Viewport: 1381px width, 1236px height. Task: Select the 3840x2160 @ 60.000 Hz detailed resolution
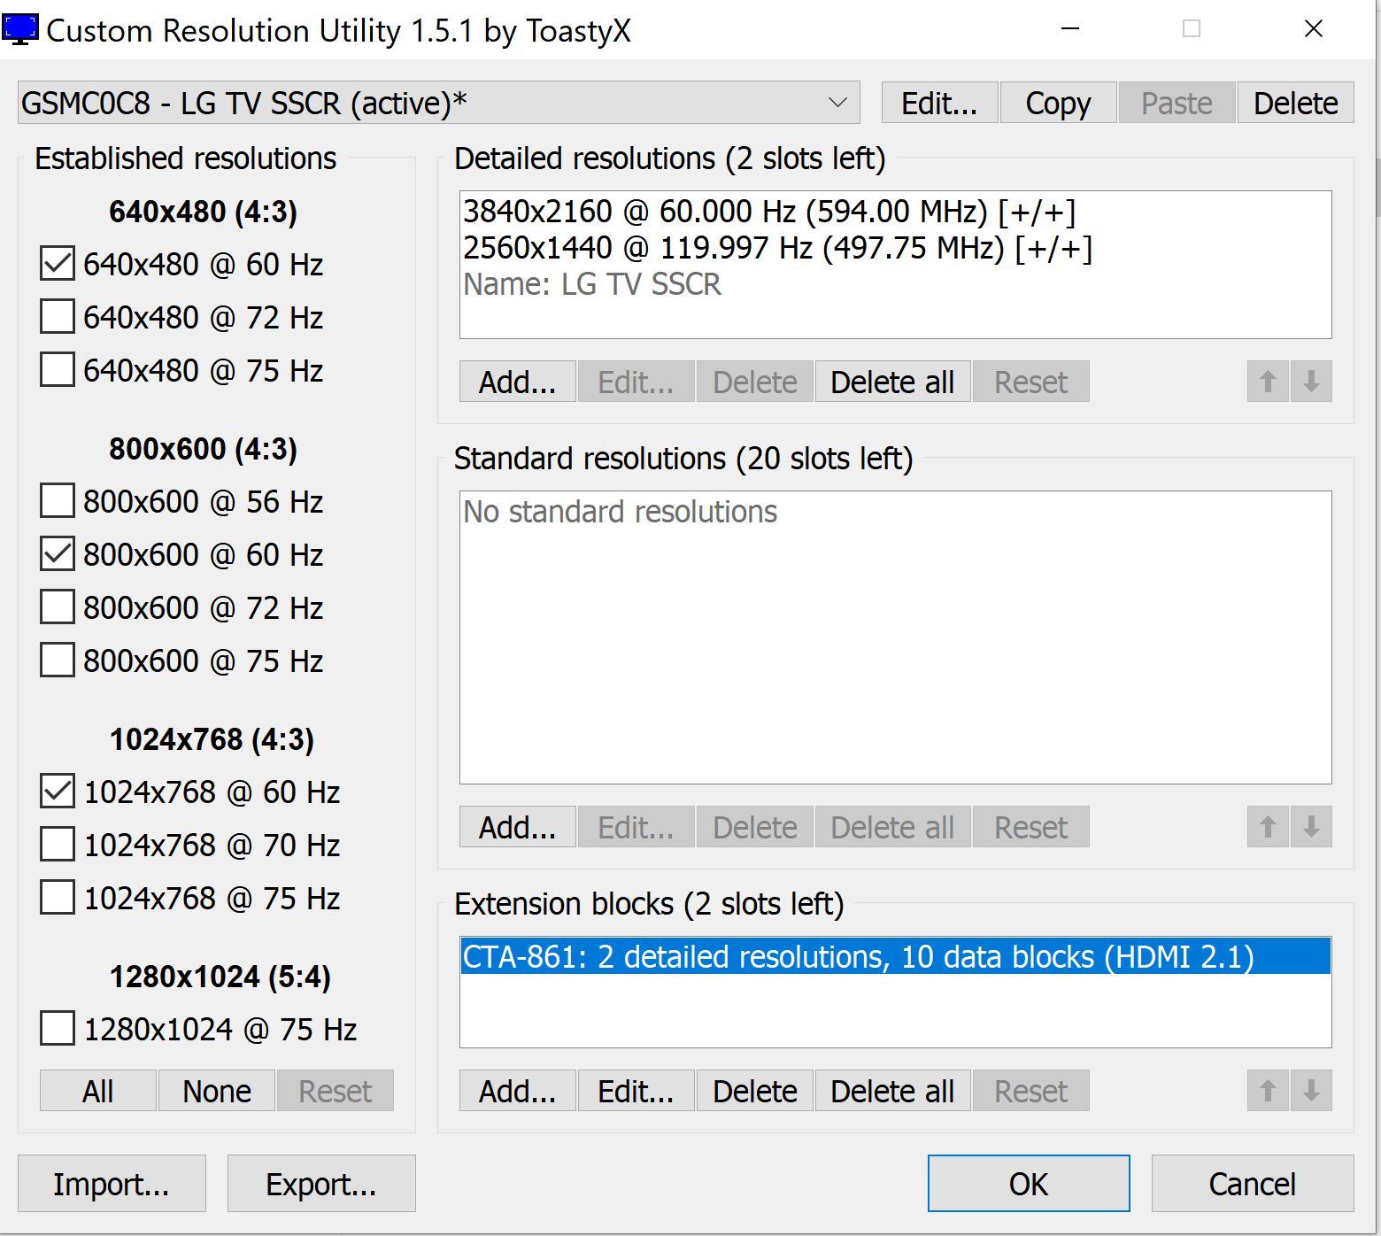(768, 212)
